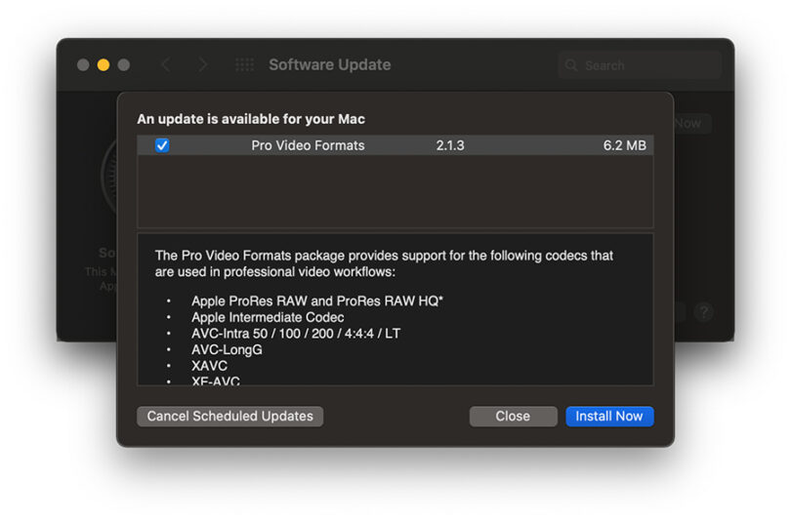Open the Show All preferences grid icon
The image size is (791, 522).
[244, 65]
